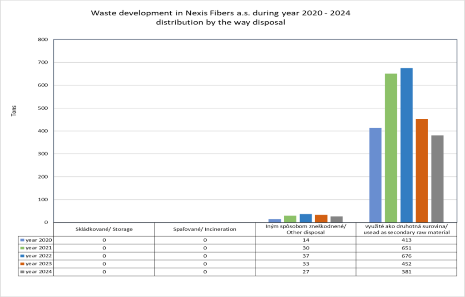The image size is (465, 297).
Task: Select the 2020 Other disposal bar
Action: [275, 221]
